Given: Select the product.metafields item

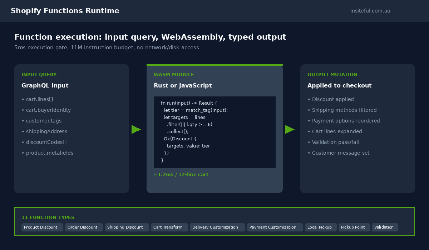Looking at the screenshot, I should click(48, 153).
